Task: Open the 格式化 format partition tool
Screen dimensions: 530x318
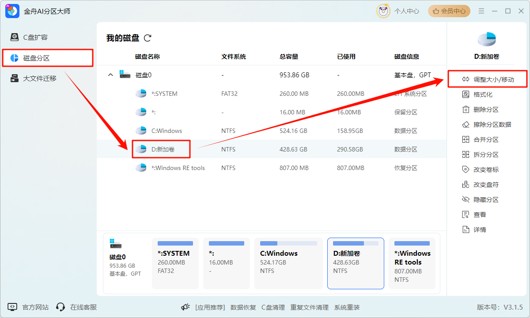Action: click(x=483, y=94)
